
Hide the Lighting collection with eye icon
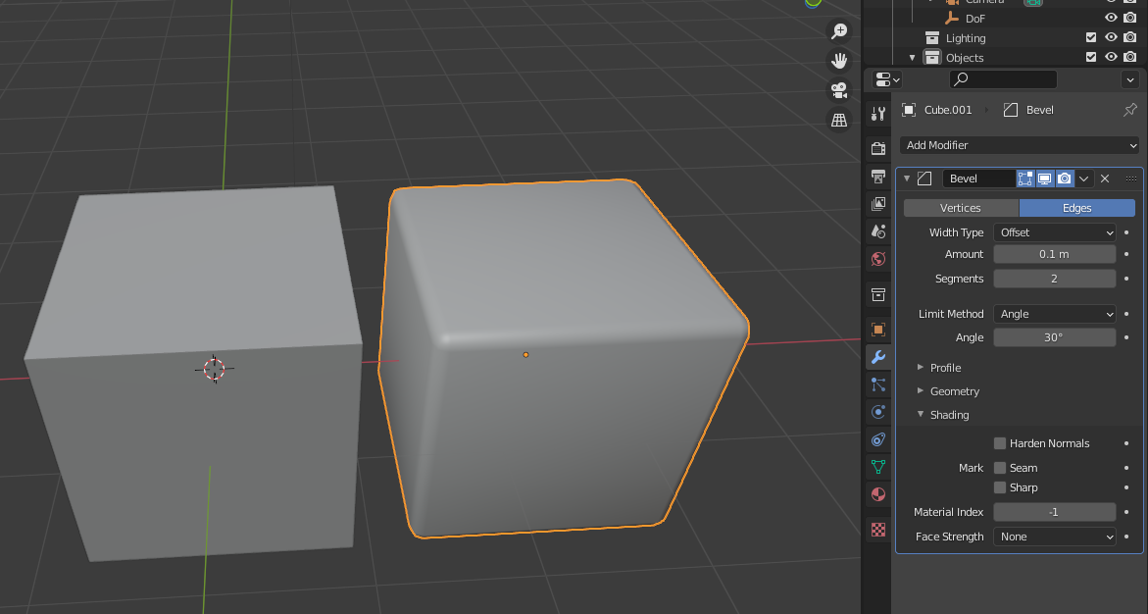coord(1111,37)
